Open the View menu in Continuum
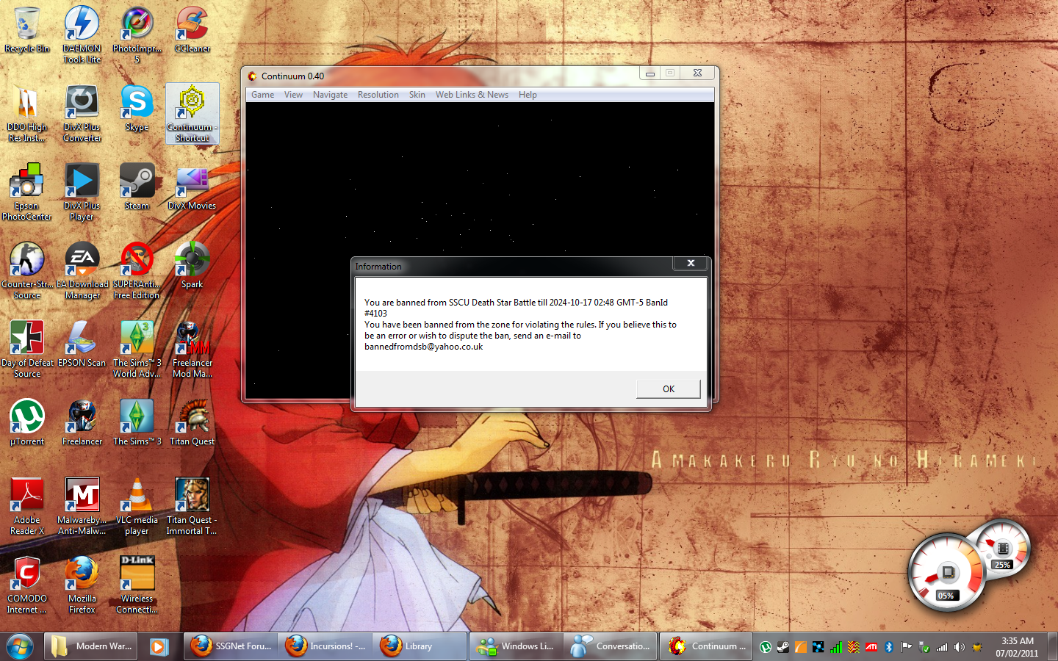 click(x=293, y=95)
